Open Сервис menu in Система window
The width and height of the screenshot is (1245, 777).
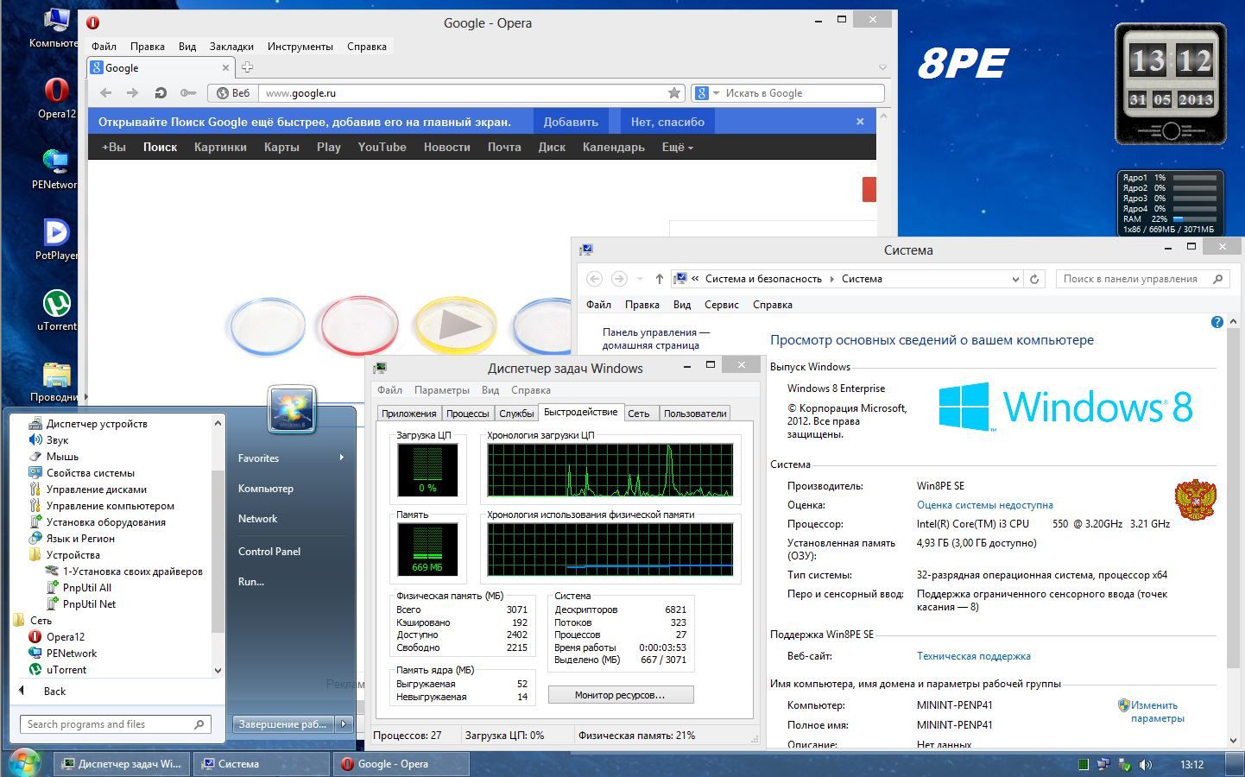[721, 305]
